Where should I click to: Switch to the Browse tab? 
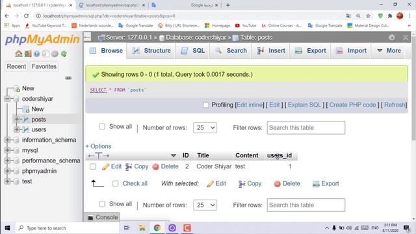(106, 51)
